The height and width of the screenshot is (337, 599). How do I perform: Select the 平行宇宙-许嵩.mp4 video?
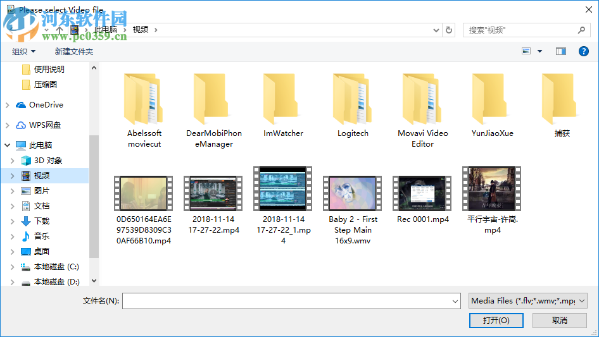click(x=492, y=200)
